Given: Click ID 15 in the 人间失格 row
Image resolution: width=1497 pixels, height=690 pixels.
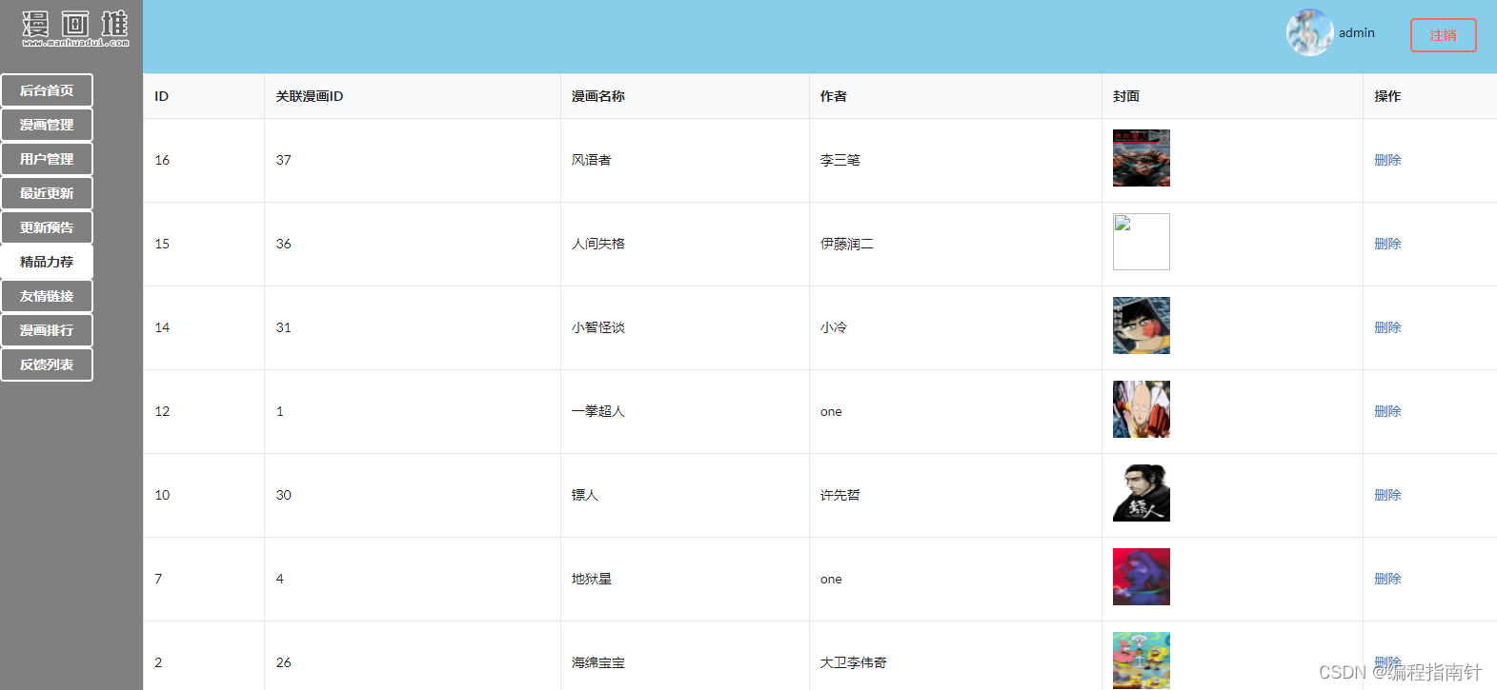Looking at the screenshot, I should 162,244.
